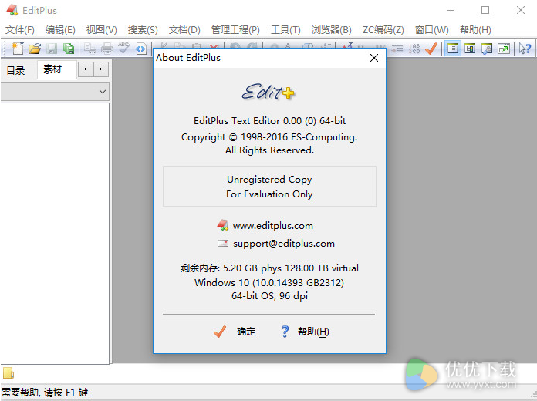Toggle the Output Window toolbar button

click(x=470, y=49)
